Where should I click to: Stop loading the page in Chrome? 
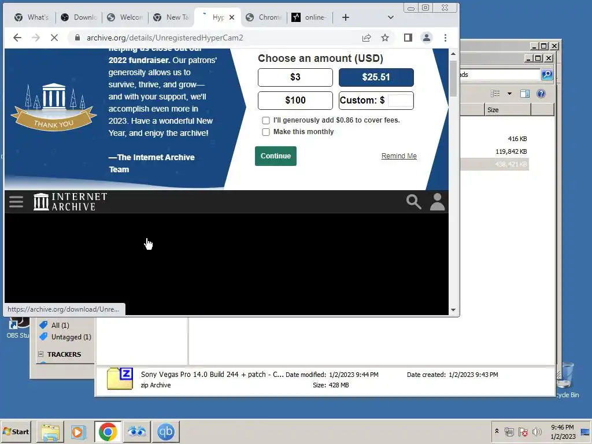(x=54, y=38)
